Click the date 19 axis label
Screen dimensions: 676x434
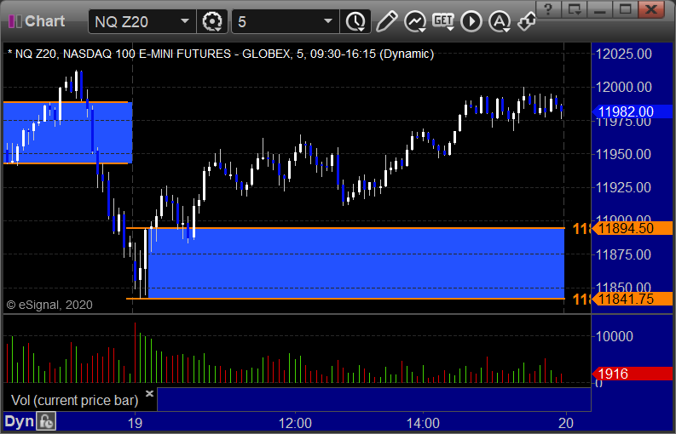tap(135, 423)
